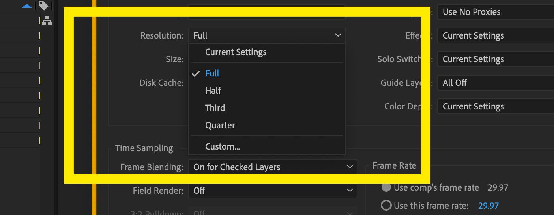
Task: Pick Quarter resolution from the list
Action: click(220, 126)
